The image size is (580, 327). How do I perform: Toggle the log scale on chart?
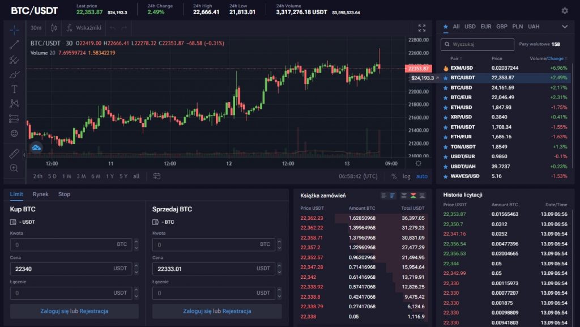tap(406, 176)
